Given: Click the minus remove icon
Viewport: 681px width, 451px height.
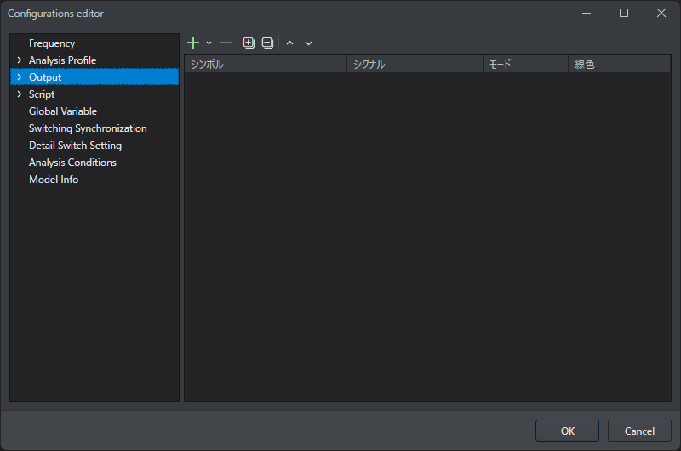Looking at the screenshot, I should [x=226, y=43].
